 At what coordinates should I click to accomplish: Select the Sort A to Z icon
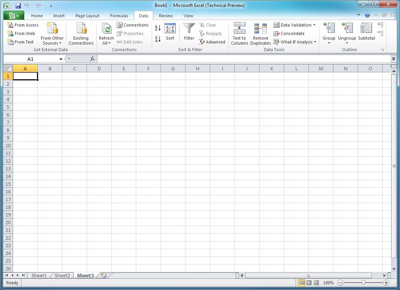point(157,28)
